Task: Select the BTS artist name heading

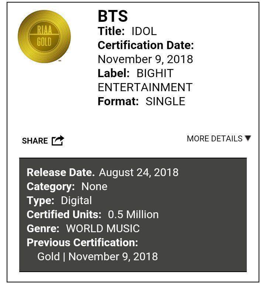Action: pyautogui.click(x=113, y=16)
